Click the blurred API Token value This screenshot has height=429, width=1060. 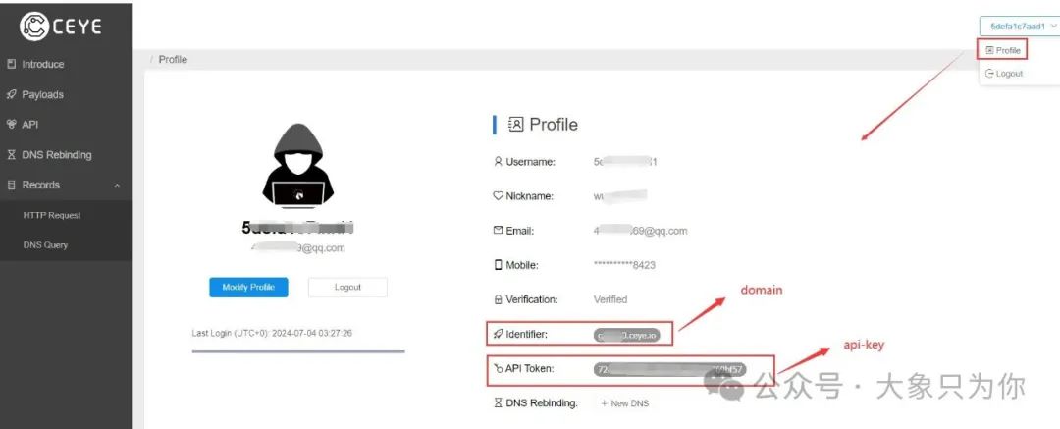(x=670, y=369)
